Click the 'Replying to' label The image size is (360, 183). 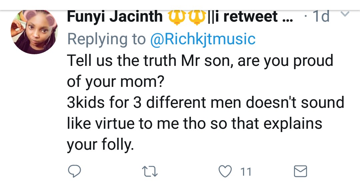tap(107, 39)
